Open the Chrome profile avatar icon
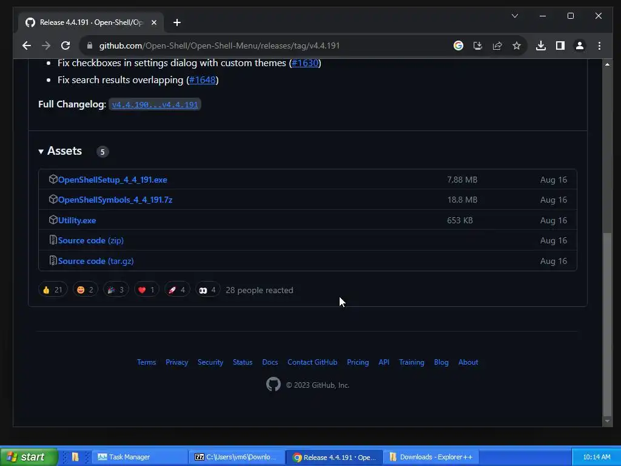The height and width of the screenshot is (466, 621). tap(579, 46)
